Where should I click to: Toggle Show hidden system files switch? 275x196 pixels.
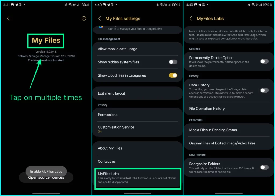173,62
